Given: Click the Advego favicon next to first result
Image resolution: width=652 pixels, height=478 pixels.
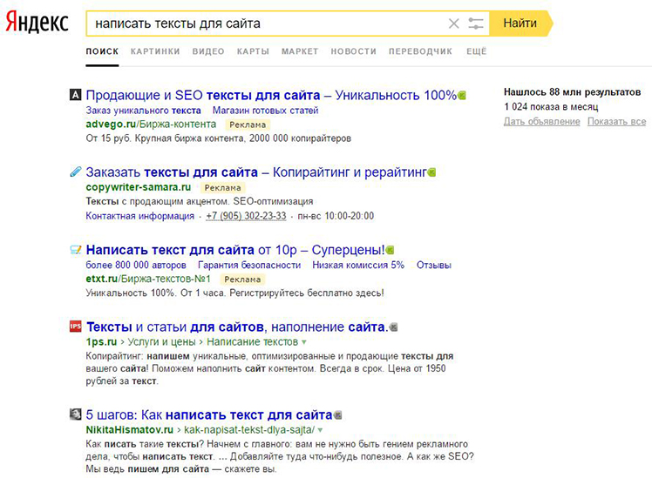Looking at the screenshot, I should pos(75,95).
